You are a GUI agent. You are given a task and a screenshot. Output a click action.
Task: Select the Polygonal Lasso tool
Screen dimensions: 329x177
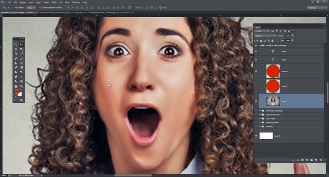(16, 49)
